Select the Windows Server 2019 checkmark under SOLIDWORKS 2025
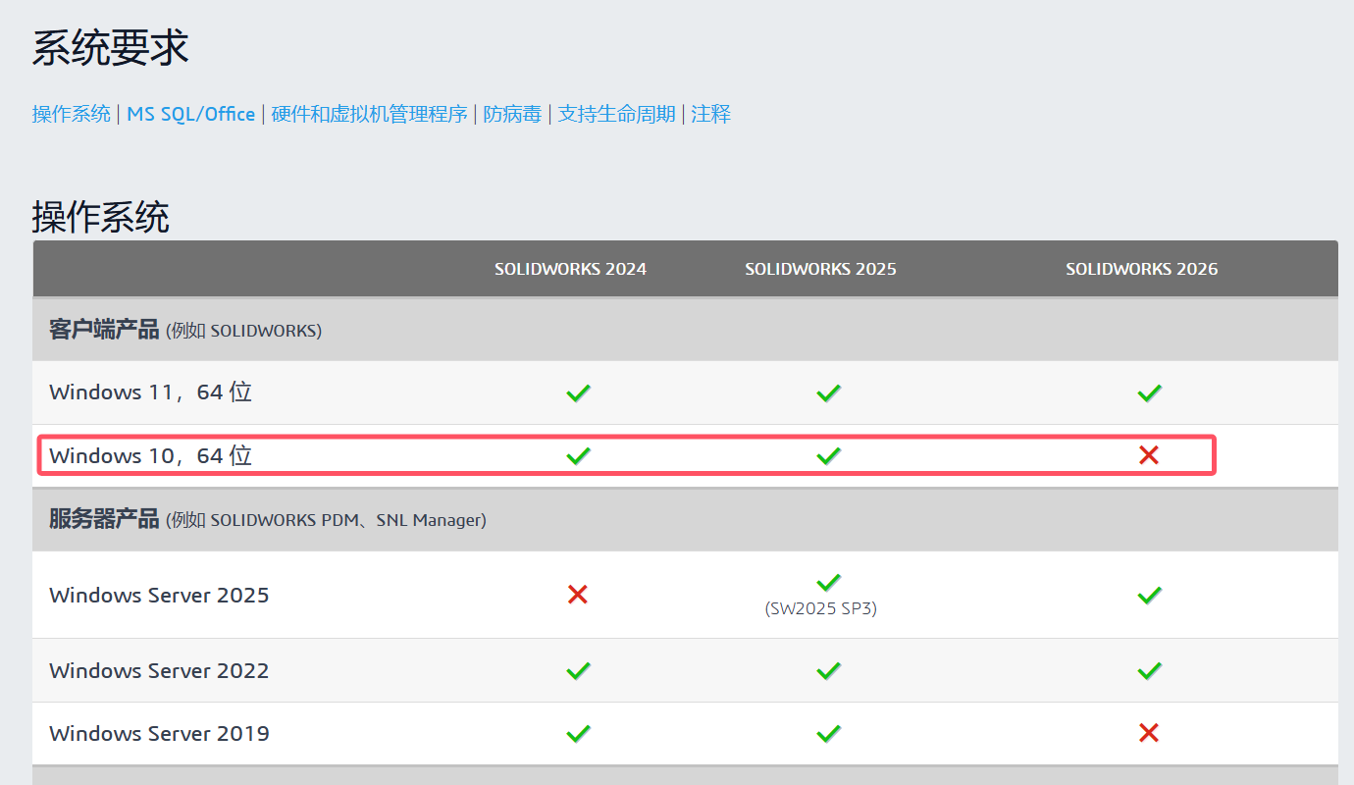Screen dimensions: 1354x785 point(829,733)
